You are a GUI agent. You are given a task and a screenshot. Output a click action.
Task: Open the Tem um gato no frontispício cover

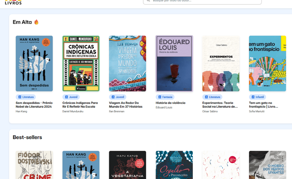[267, 64]
